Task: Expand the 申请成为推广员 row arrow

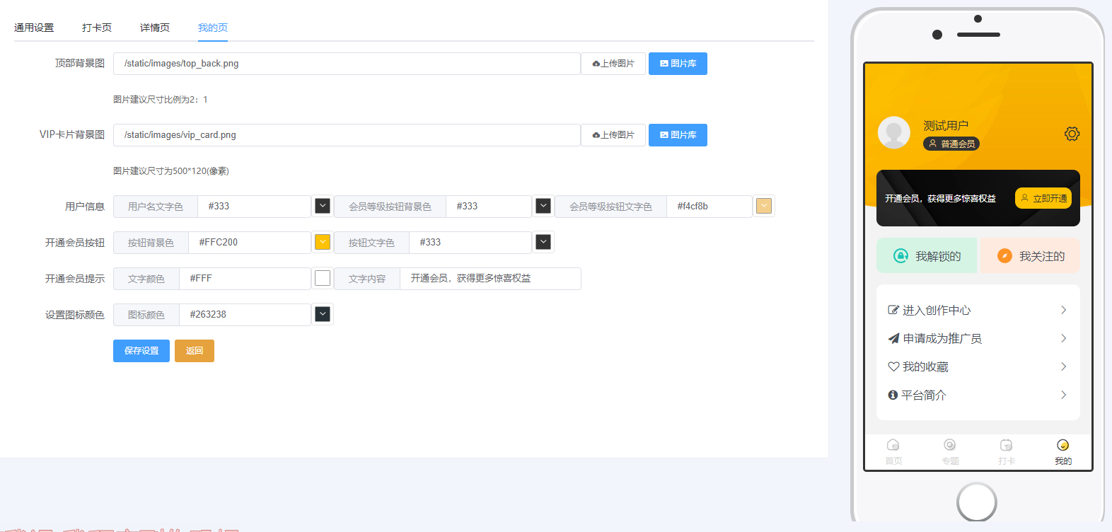Action: tap(1063, 339)
